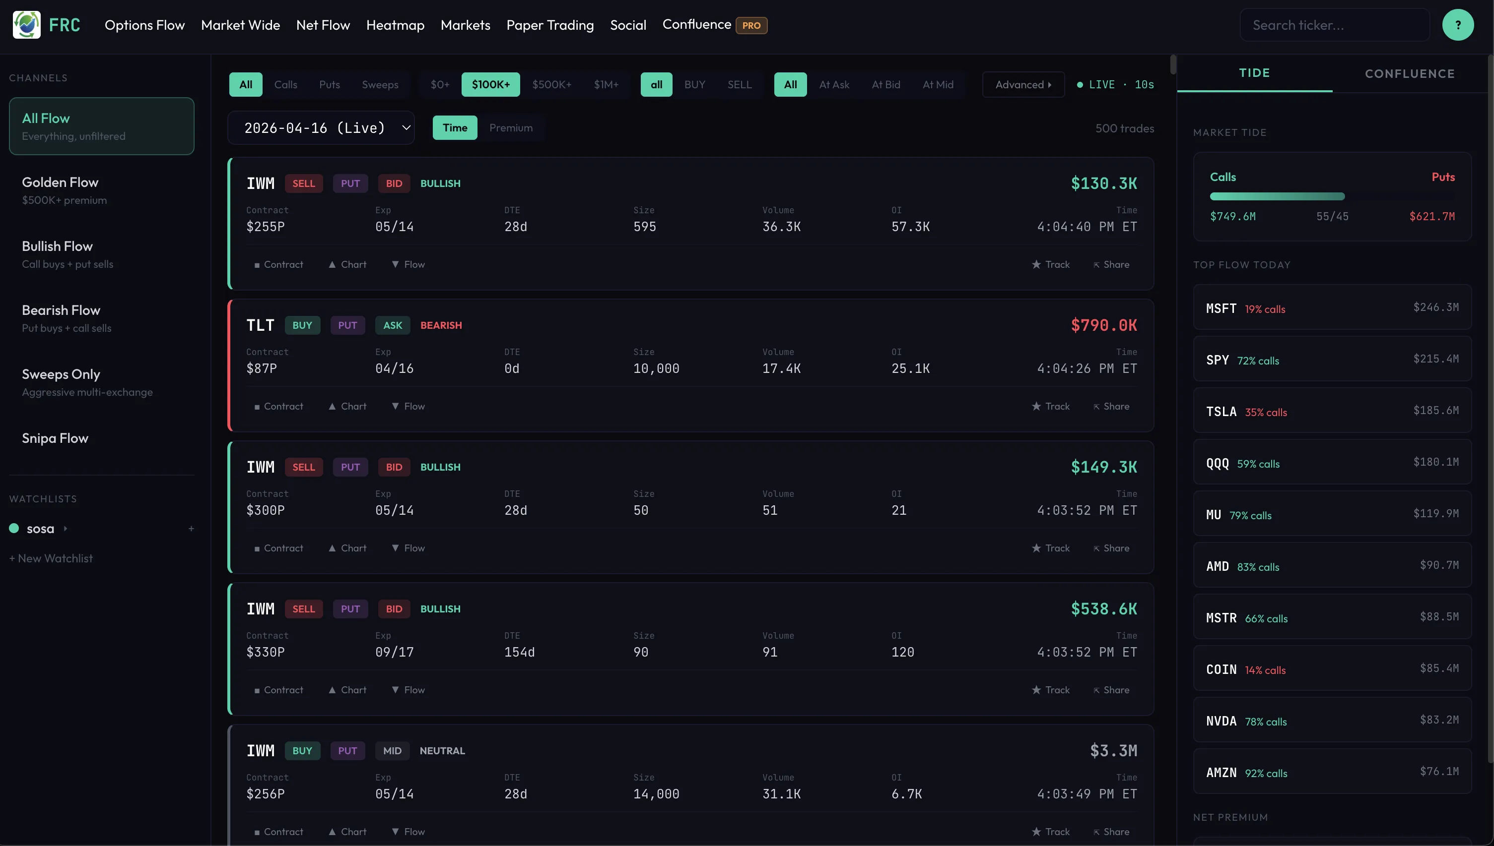Open the Chart for the TLT trade
Image resolution: width=1494 pixels, height=846 pixels.
tap(347, 406)
